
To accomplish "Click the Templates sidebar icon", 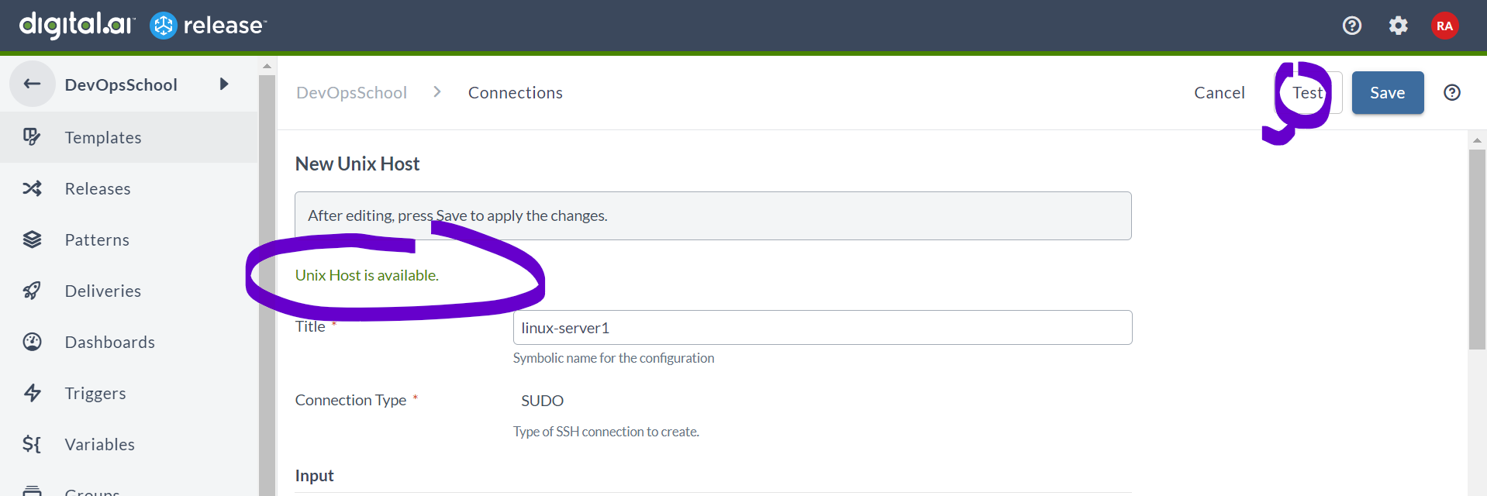I will [x=32, y=137].
